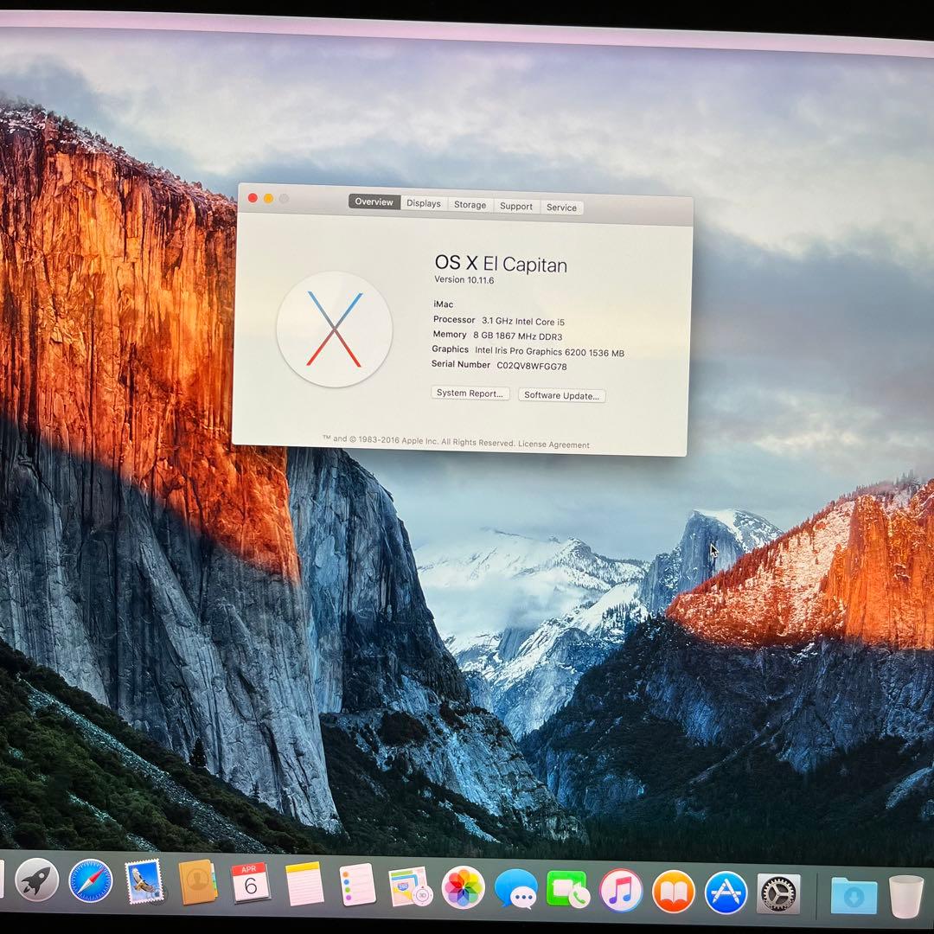Open the Support tab
This screenshot has width=934, height=934.
coord(516,206)
